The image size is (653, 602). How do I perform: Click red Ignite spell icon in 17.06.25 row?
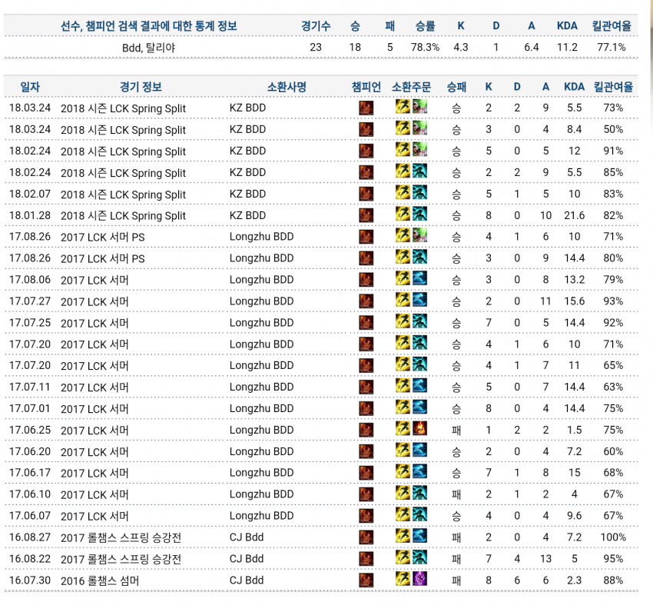coord(419,428)
